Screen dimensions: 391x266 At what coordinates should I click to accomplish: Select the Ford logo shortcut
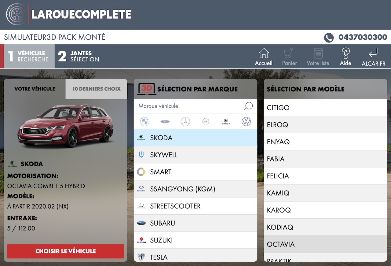click(x=165, y=122)
